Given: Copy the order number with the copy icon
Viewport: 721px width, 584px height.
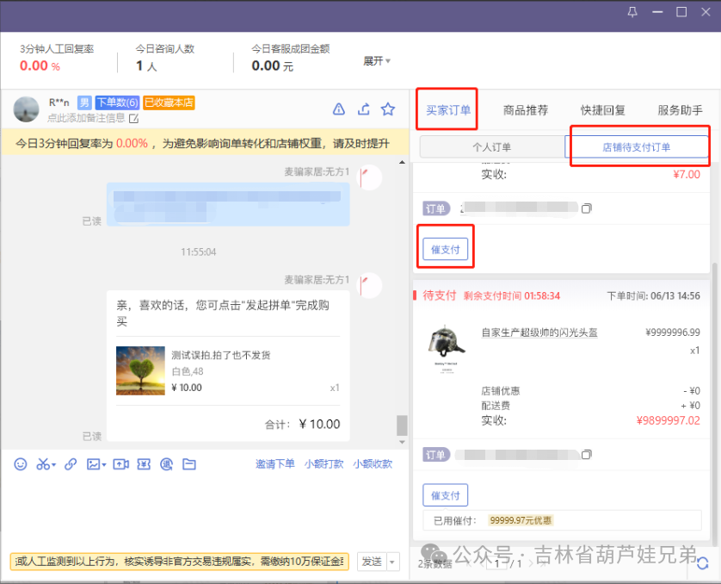Looking at the screenshot, I should tap(588, 208).
